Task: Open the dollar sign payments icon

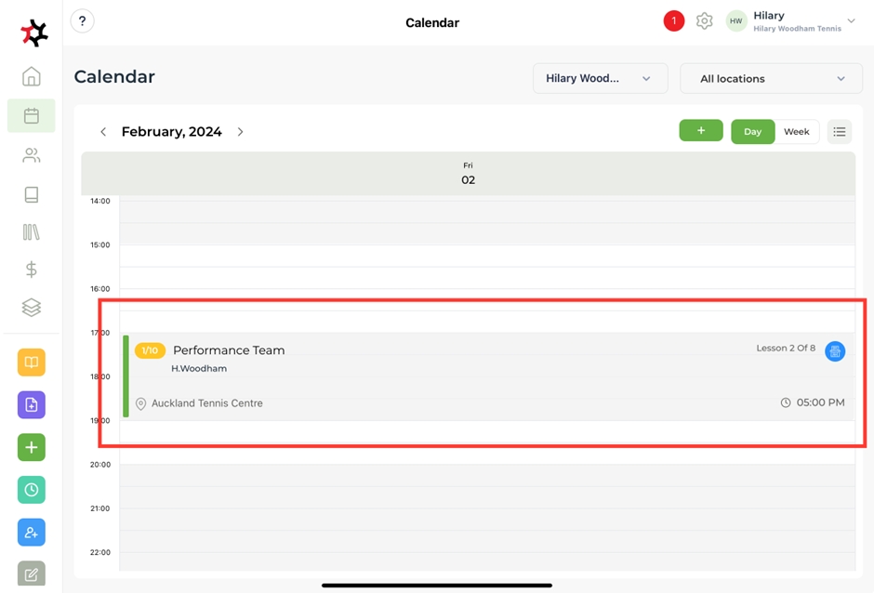Action: tap(32, 270)
